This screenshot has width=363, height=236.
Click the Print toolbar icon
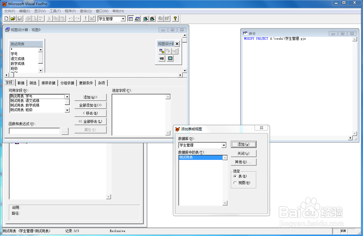pyautogui.click(x=28, y=19)
